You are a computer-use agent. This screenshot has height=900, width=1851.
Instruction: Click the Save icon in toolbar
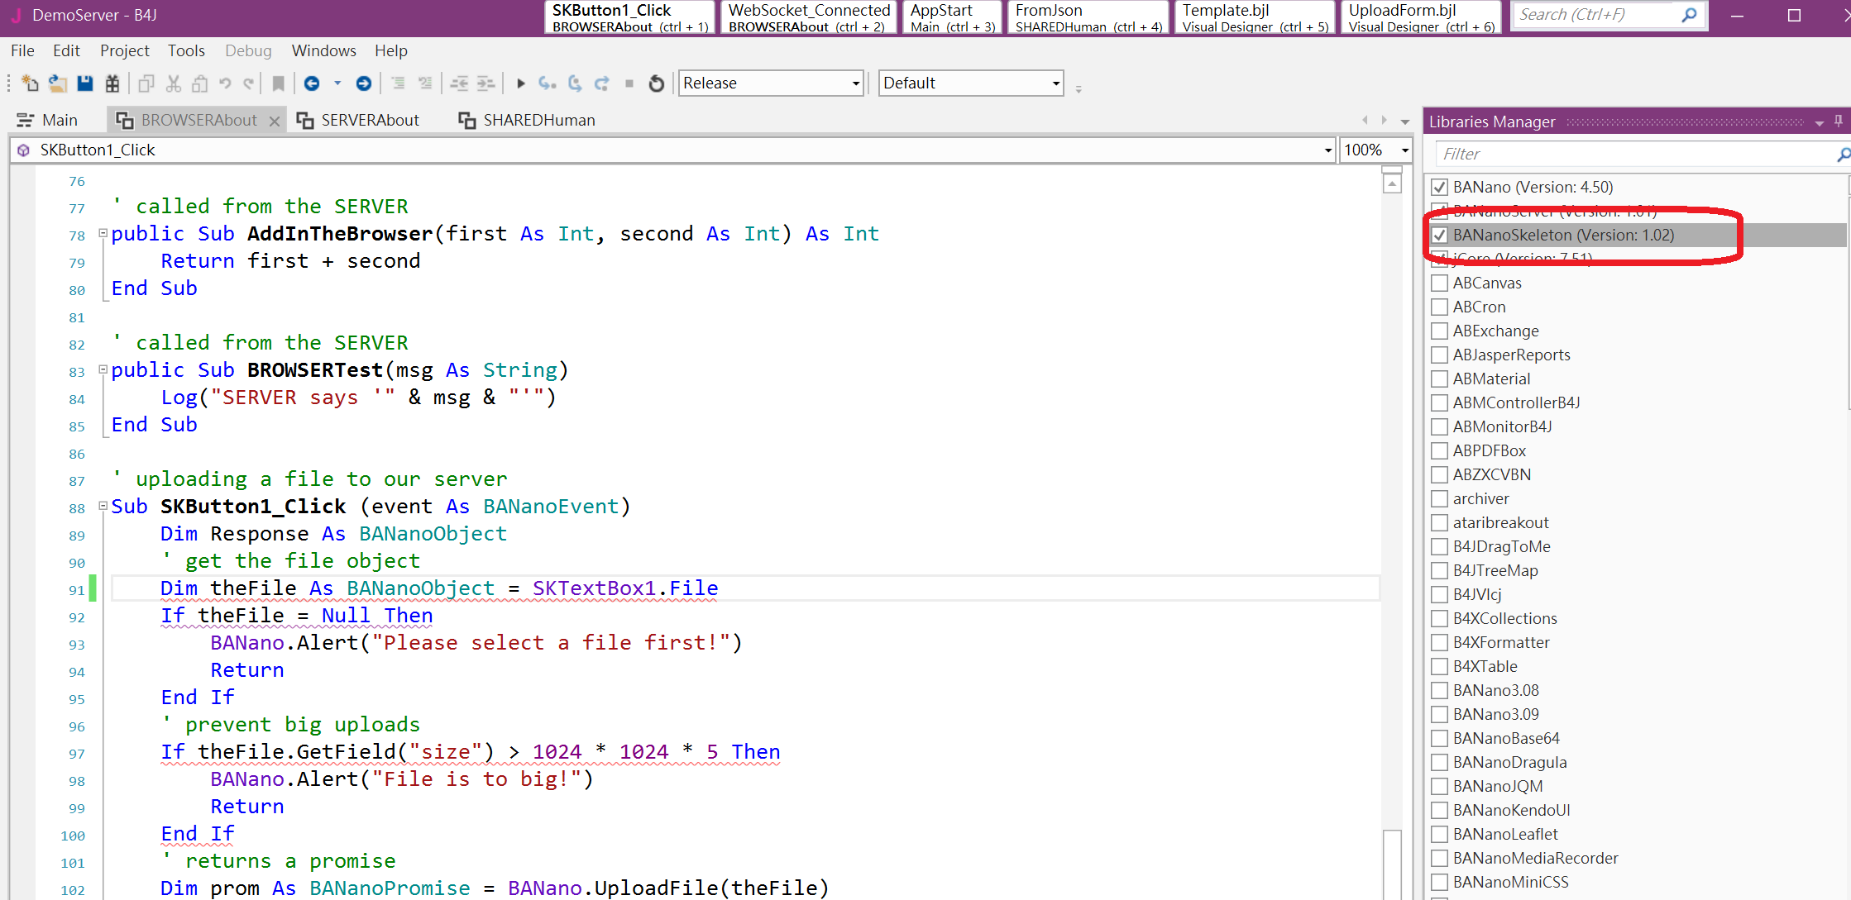[85, 83]
